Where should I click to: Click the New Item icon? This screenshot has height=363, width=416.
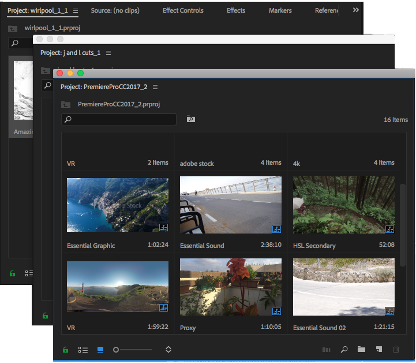(x=379, y=350)
